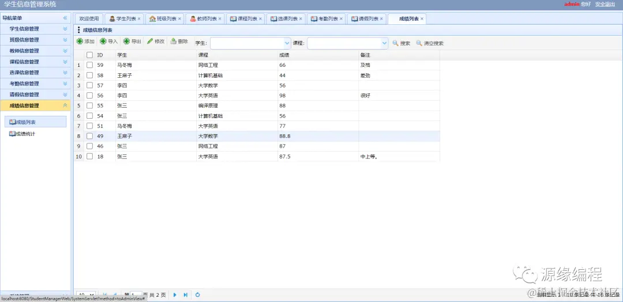
Task: Check the row with ID 54
Action: coord(90,116)
